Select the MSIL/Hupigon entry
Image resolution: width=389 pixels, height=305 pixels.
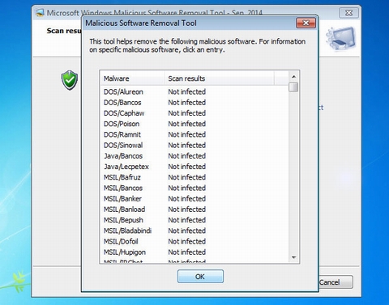(125, 252)
